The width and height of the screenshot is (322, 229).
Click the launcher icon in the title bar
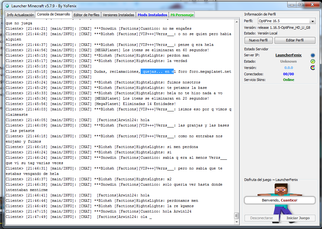(7, 6)
